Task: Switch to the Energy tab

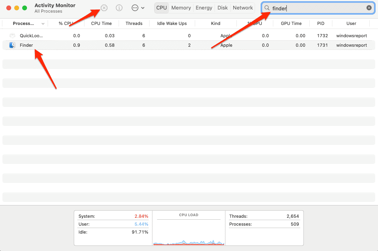Action: click(x=204, y=8)
